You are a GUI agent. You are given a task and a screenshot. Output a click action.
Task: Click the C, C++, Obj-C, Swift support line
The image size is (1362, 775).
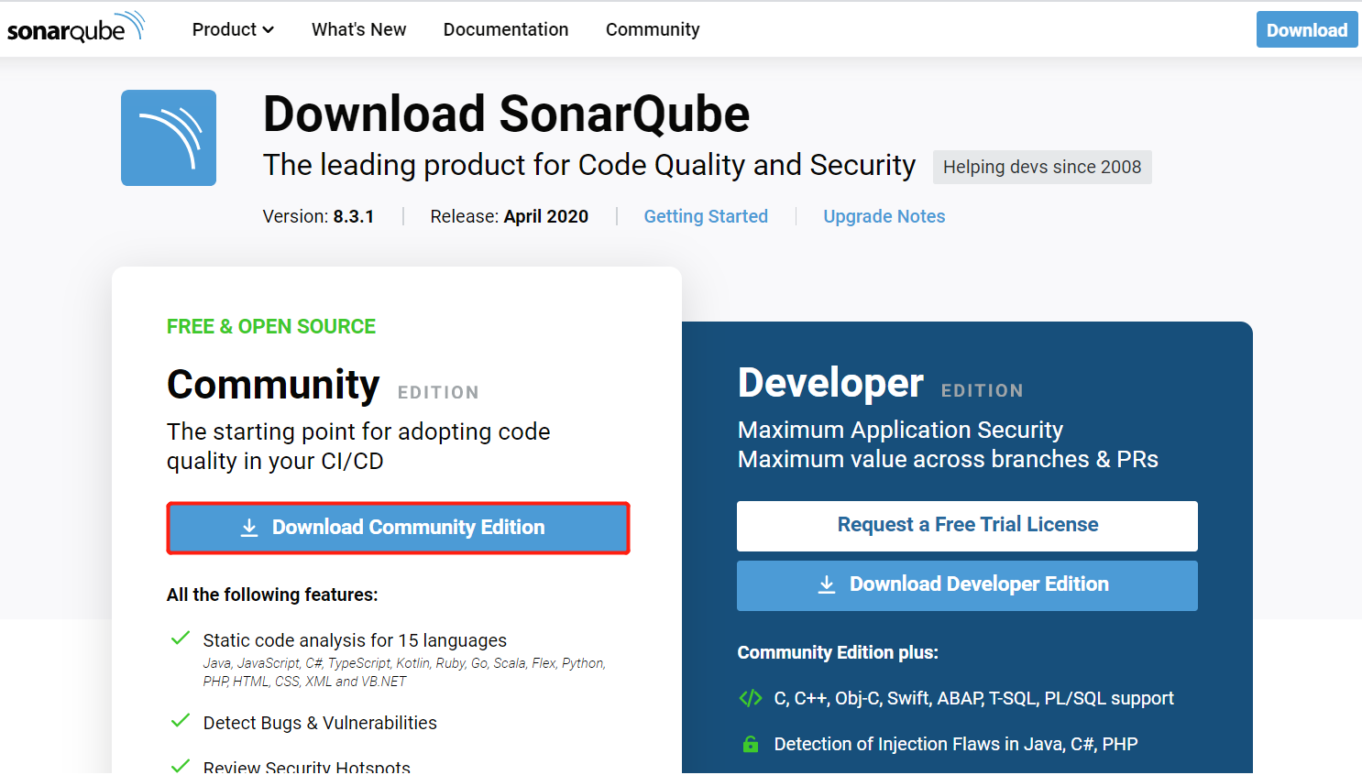pos(973,698)
